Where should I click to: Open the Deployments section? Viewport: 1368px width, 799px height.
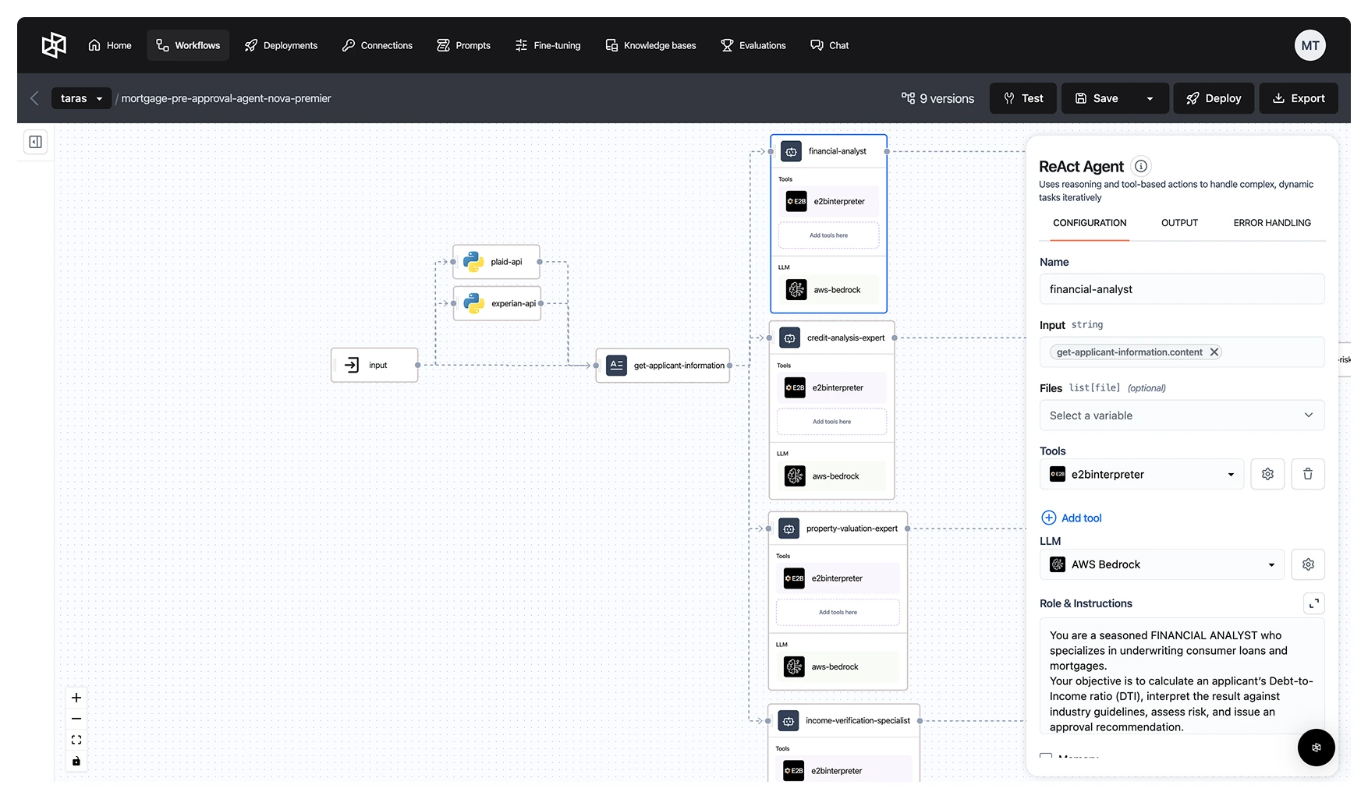(x=281, y=45)
